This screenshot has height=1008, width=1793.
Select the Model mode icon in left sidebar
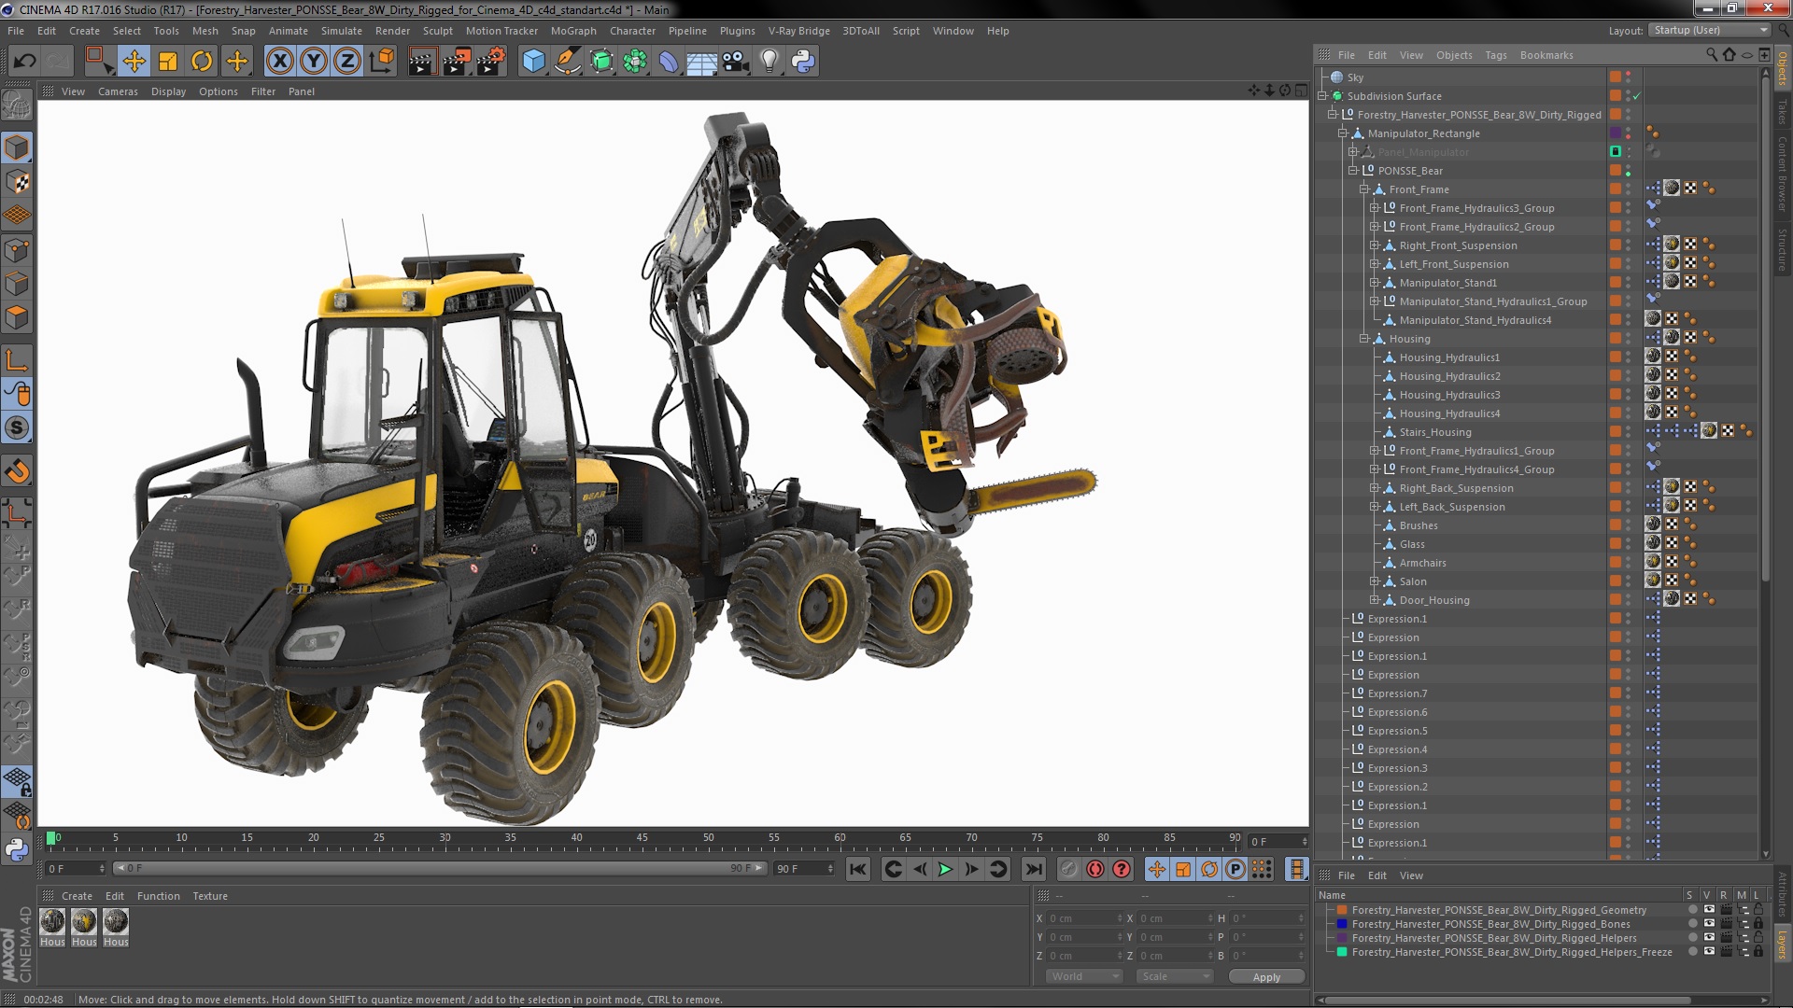click(x=17, y=147)
